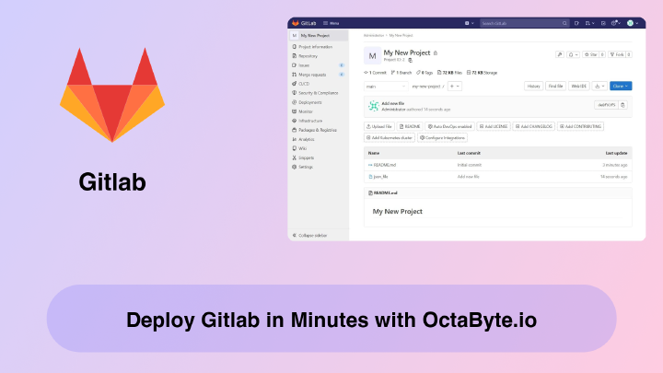Click the Settings gear icon in sidebar
Screen dimensions: 663x373
[x=295, y=167]
